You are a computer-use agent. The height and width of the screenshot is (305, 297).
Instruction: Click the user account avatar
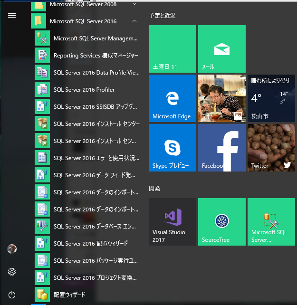pos(12,249)
